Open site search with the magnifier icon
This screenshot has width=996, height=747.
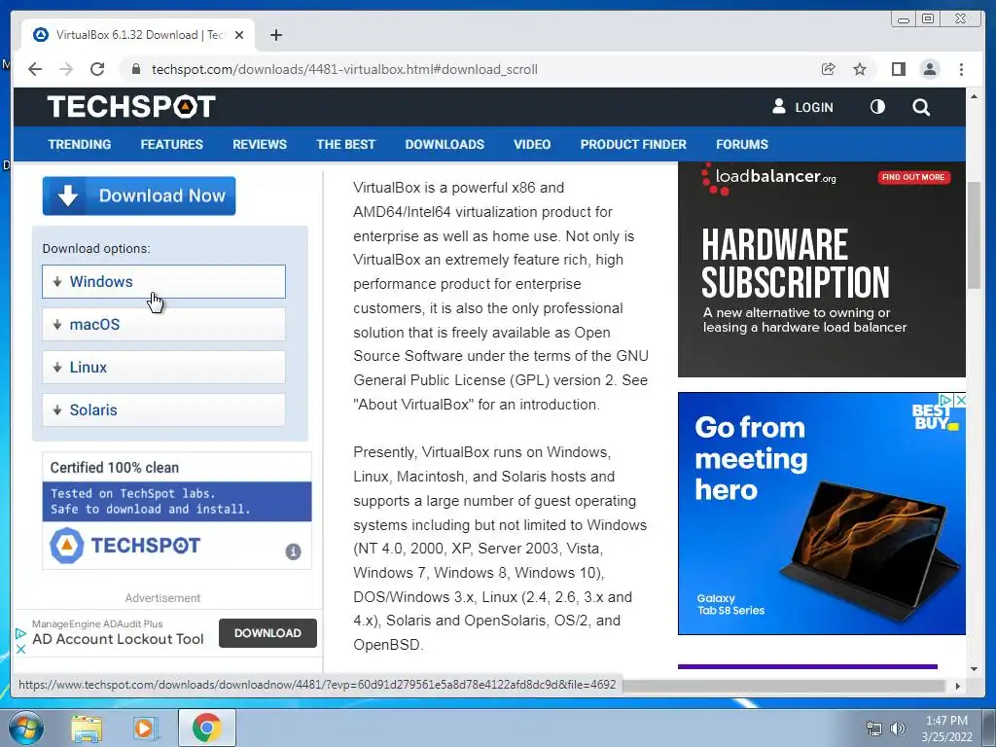pyautogui.click(x=921, y=107)
